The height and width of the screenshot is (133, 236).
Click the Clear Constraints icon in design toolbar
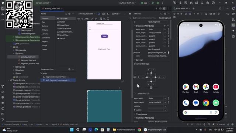[92, 19]
